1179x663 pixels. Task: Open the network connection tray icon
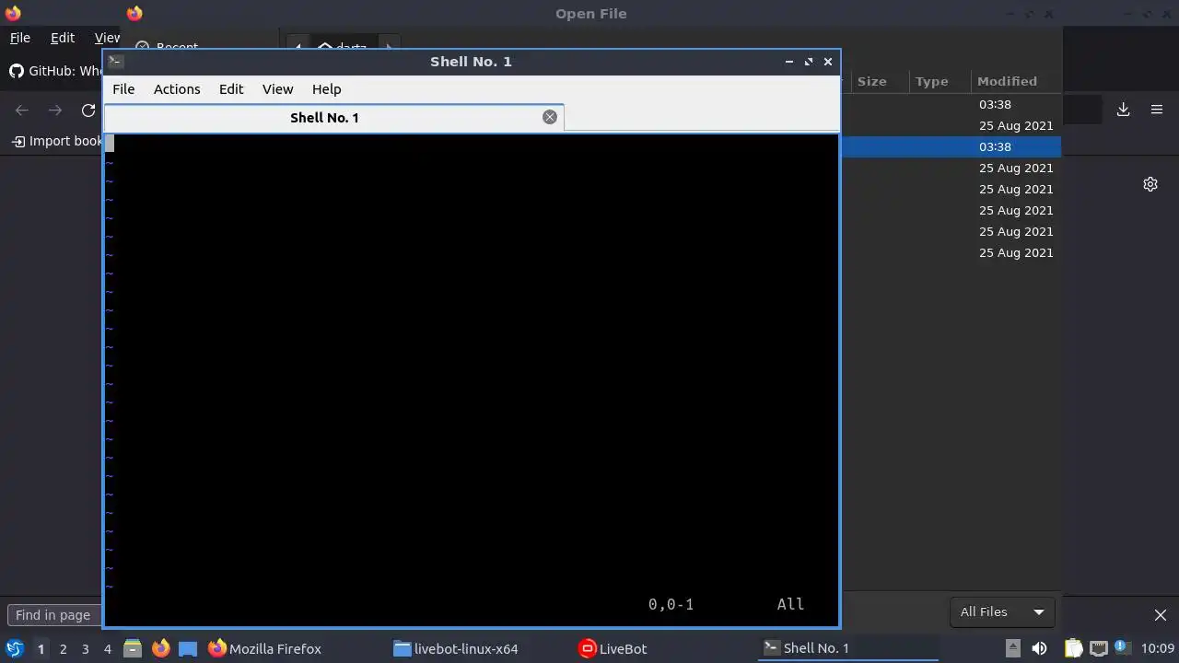[x=1098, y=648]
